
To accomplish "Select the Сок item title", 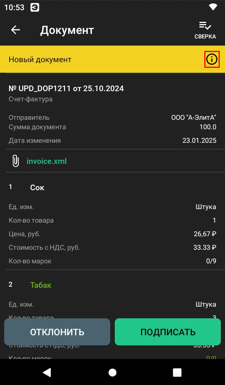I will (37, 188).
